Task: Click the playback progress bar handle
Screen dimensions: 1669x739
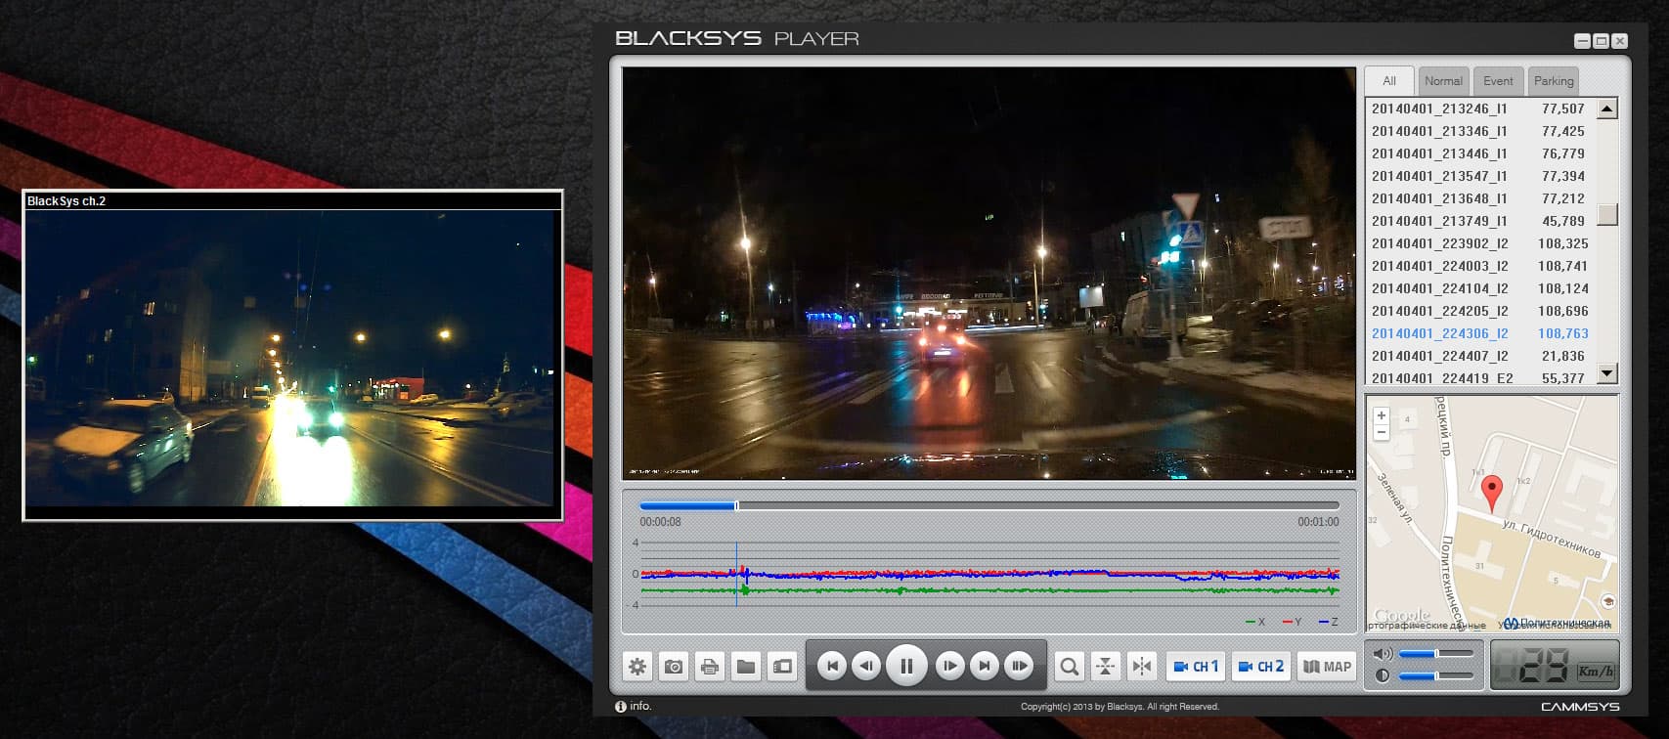Action: click(736, 505)
